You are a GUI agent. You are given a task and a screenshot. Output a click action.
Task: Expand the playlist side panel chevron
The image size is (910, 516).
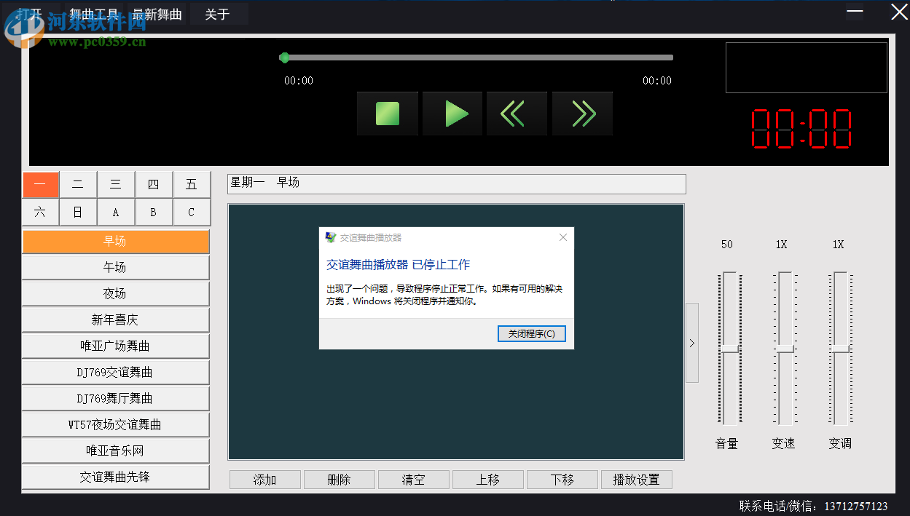click(691, 342)
